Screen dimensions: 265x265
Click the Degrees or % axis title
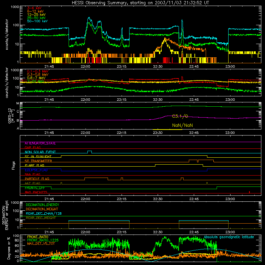(x=9, y=248)
